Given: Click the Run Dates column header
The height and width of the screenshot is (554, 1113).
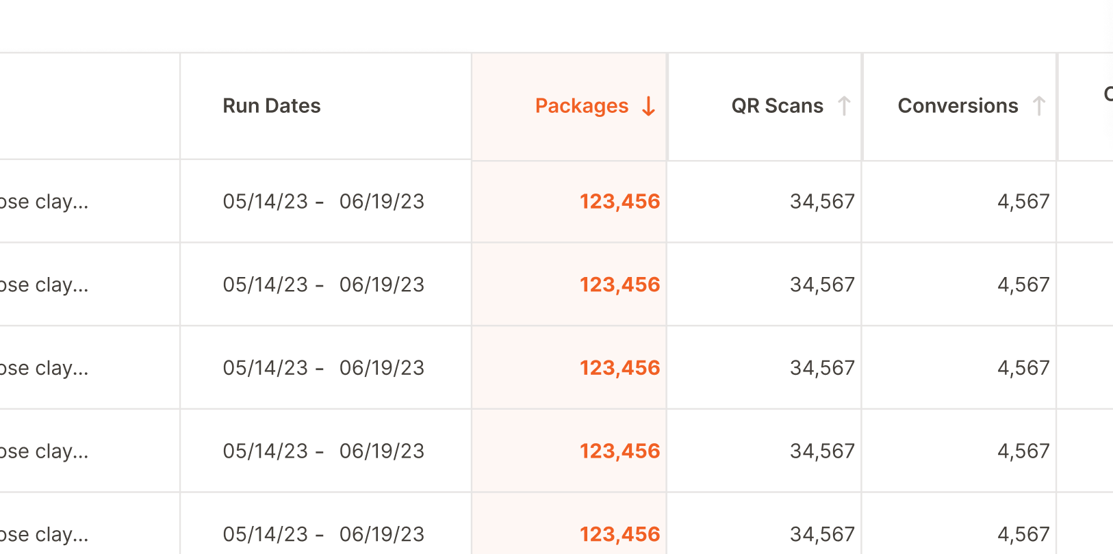Looking at the screenshot, I should coord(272,106).
